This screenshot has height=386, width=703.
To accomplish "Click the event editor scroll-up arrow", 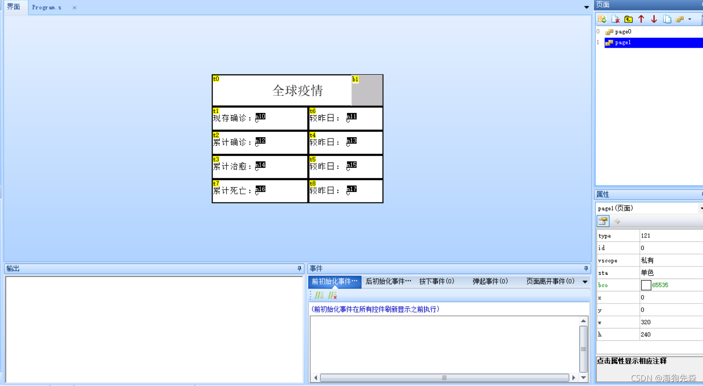I will (x=583, y=321).
